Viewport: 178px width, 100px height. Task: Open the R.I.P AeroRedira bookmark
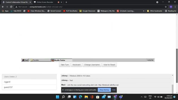70,11
